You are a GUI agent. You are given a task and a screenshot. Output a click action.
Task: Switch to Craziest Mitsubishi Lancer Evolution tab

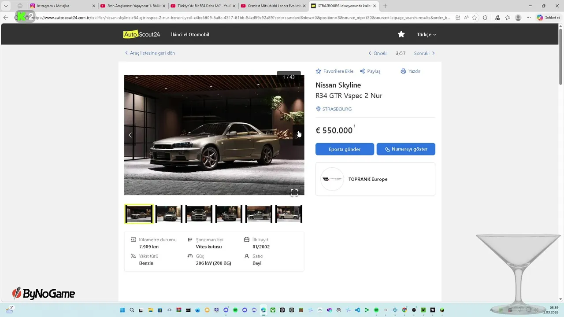pos(273,6)
